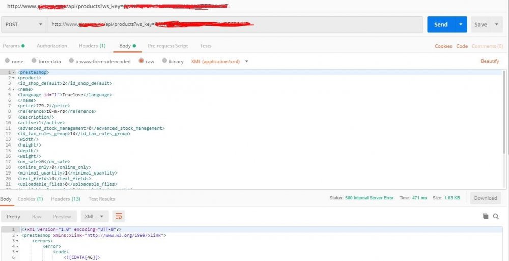Collapse the response prestashop tag on line 2
The width and height of the screenshot is (509, 261).
coord(17,235)
